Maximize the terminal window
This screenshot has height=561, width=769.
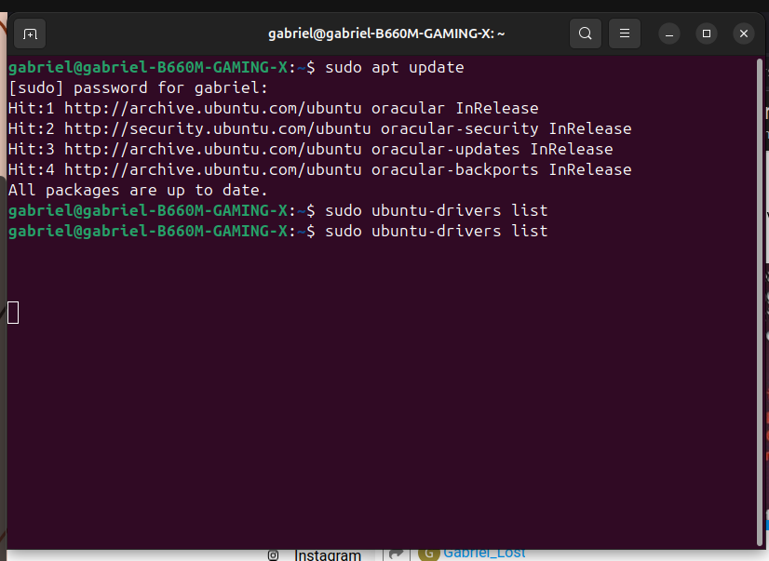click(707, 33)
